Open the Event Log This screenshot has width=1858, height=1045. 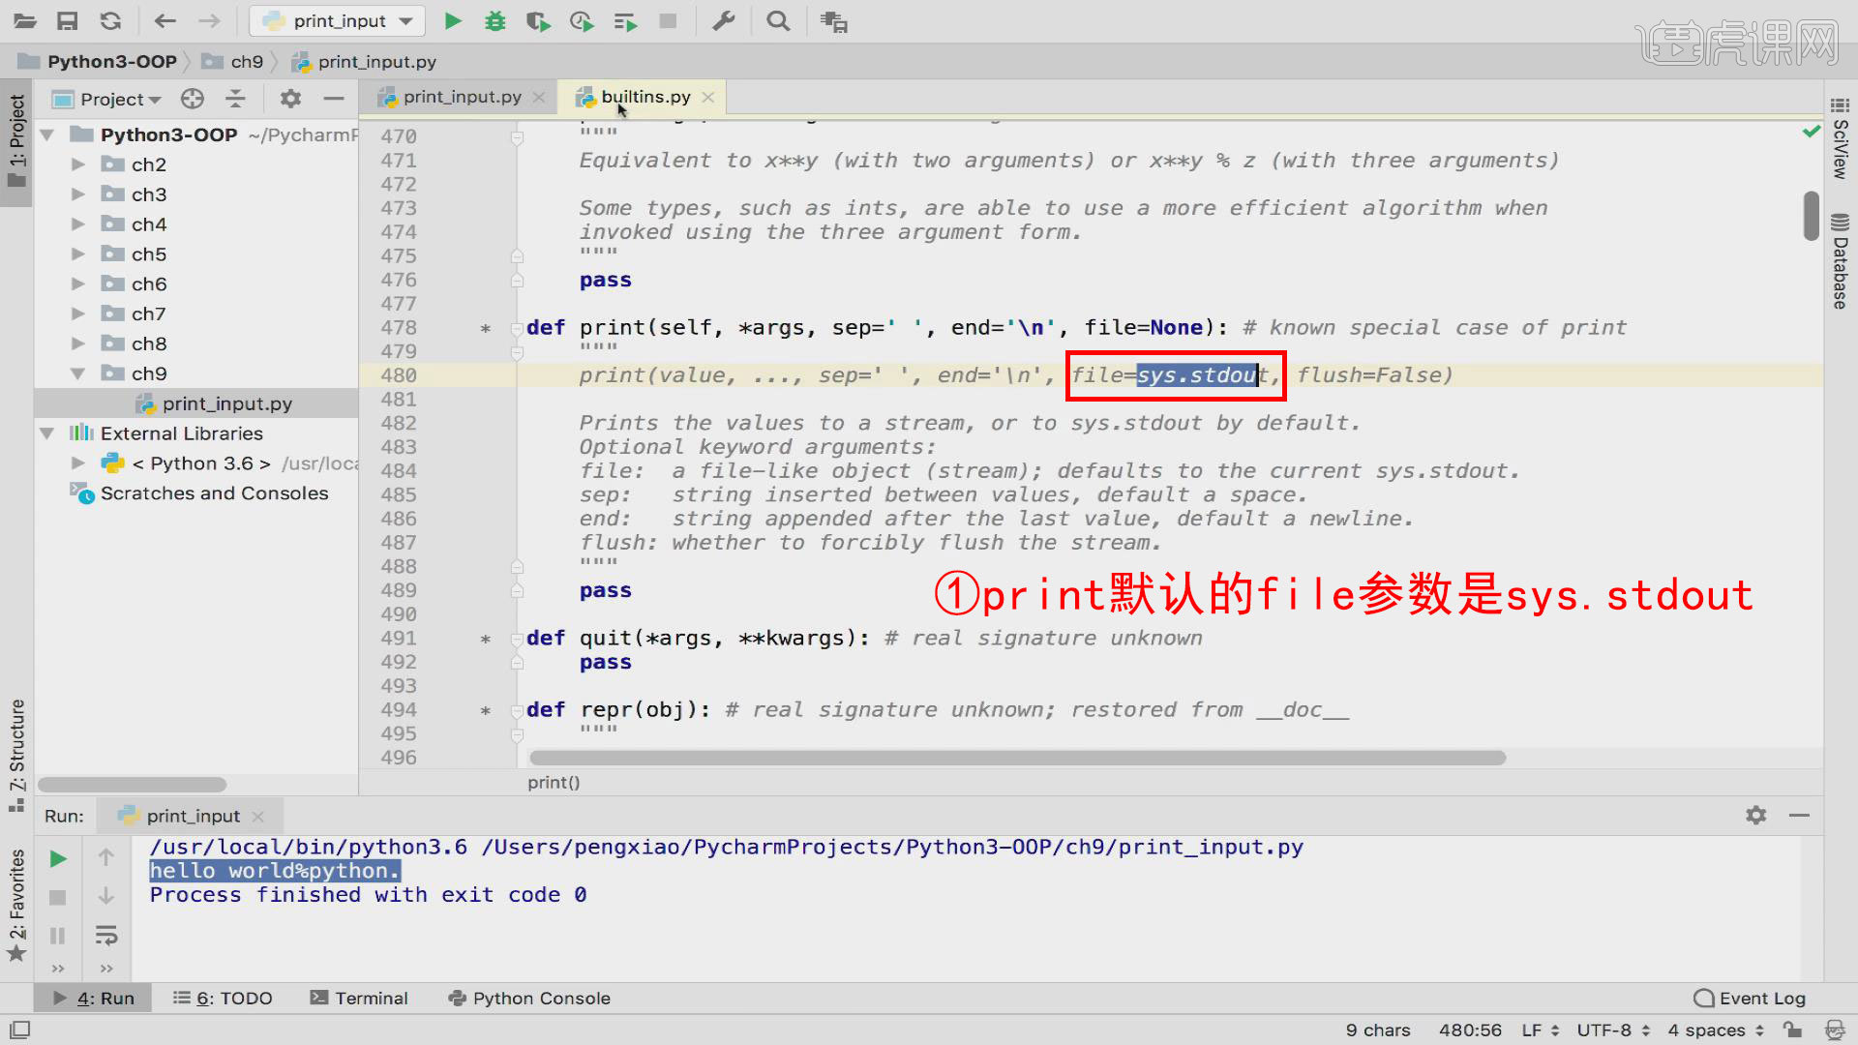point(1750,999)
